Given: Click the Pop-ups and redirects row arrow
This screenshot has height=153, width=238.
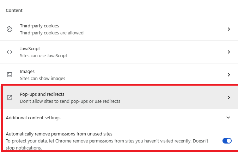Looking at the screenshot, I should click(228, 98).
